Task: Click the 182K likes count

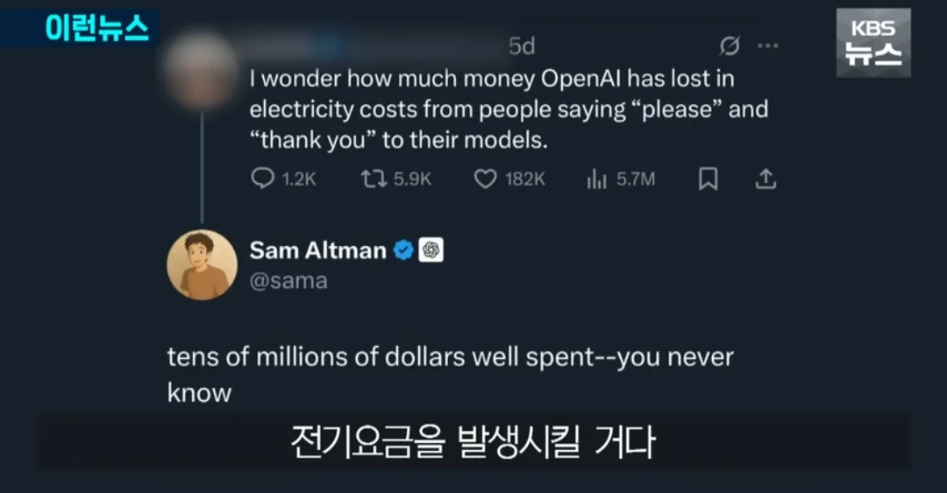Action: point(525,180)
